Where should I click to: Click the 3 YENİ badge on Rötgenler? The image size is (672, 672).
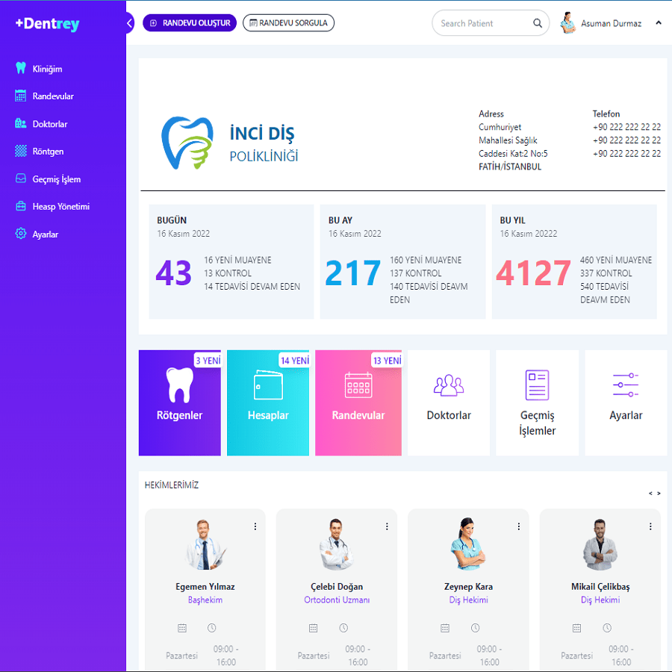(208, 361)
